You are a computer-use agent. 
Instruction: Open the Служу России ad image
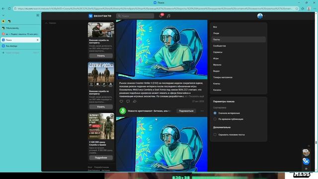point(101,75)
